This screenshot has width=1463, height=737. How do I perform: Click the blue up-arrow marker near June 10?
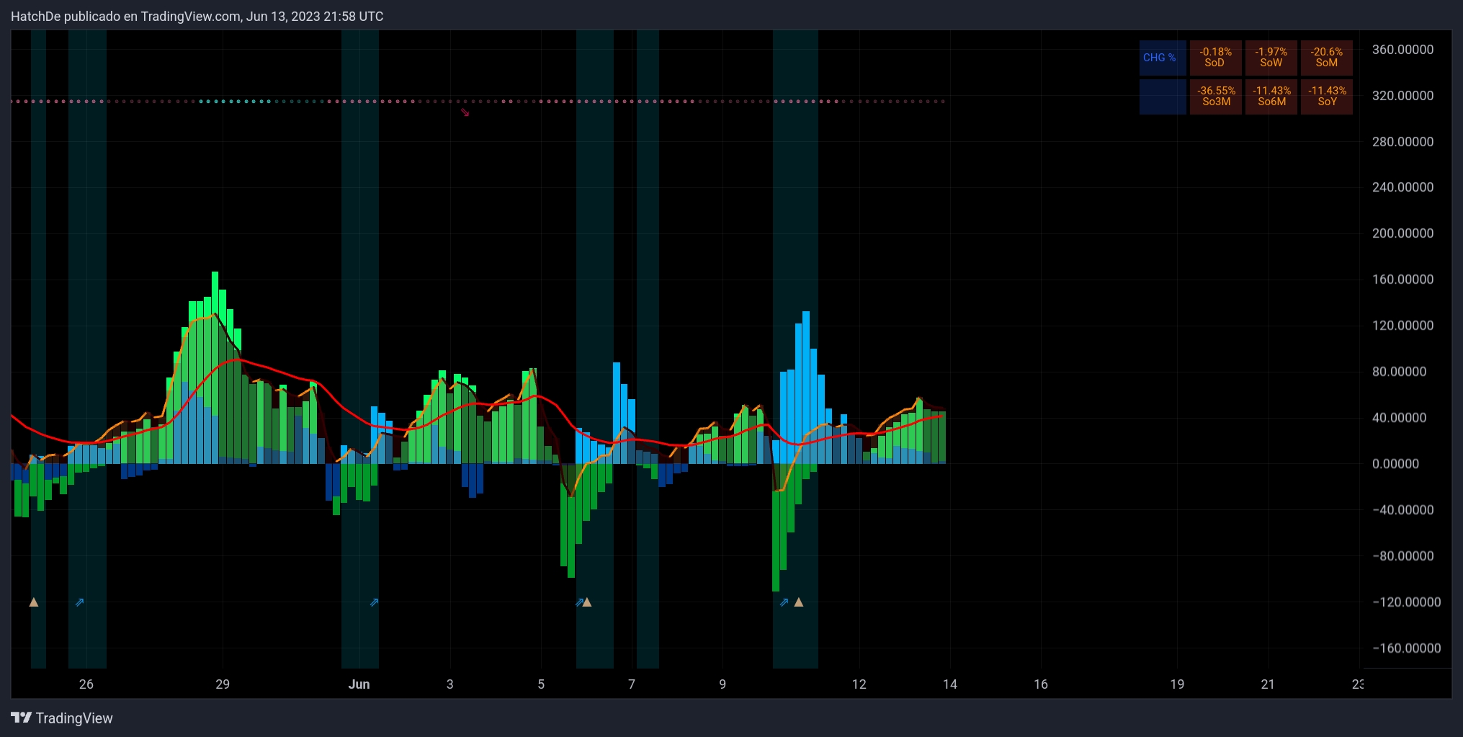(x=784, y=602)
